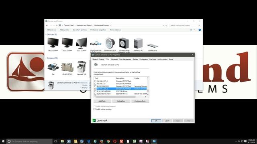257x144 pixels.
Task: Click the Cortana search box in the taskbar
Action: (x=29, y=141)
